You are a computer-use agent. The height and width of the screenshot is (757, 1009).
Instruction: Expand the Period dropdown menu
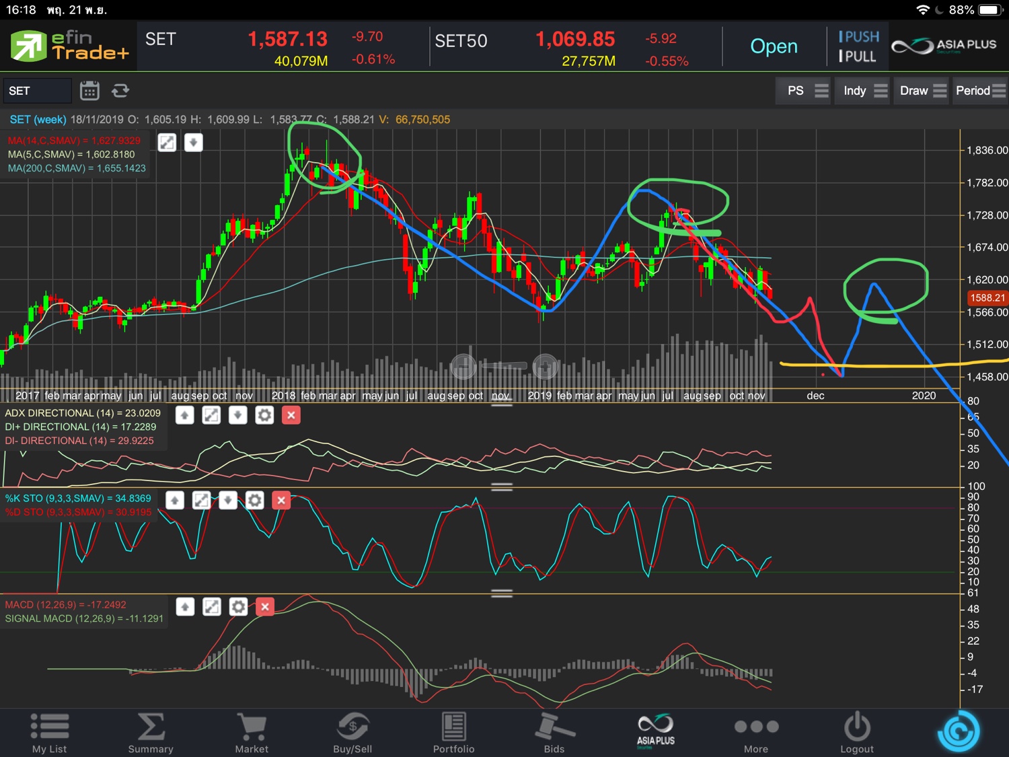click(x=980, y=91)
